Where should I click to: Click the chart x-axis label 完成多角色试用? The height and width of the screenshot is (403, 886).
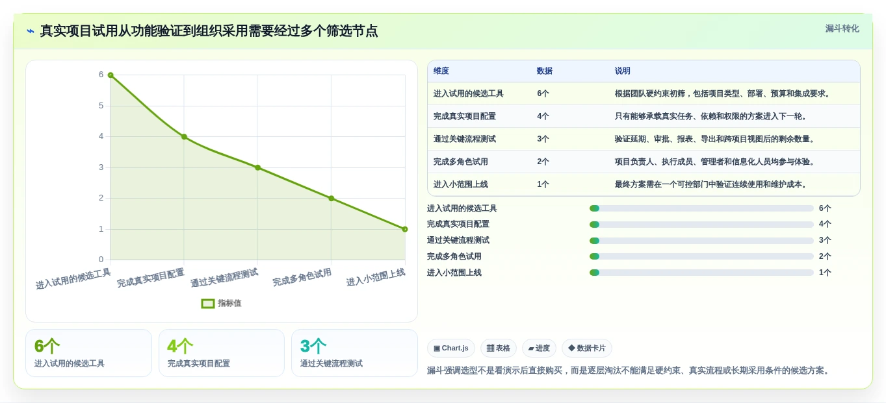pos(302,277)
